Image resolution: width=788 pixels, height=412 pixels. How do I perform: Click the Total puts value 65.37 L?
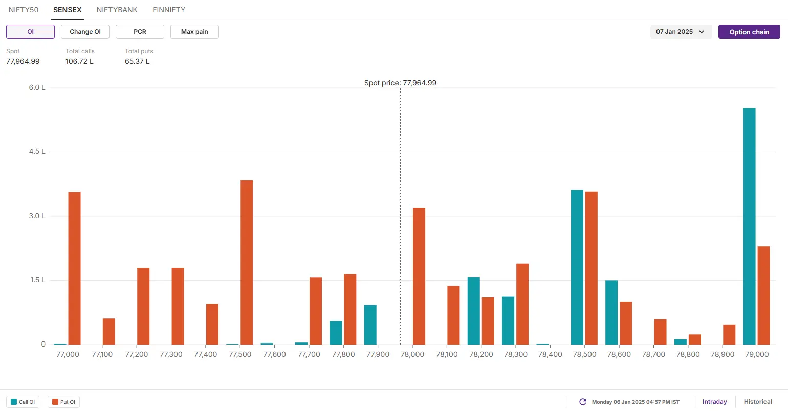(137, 61)
